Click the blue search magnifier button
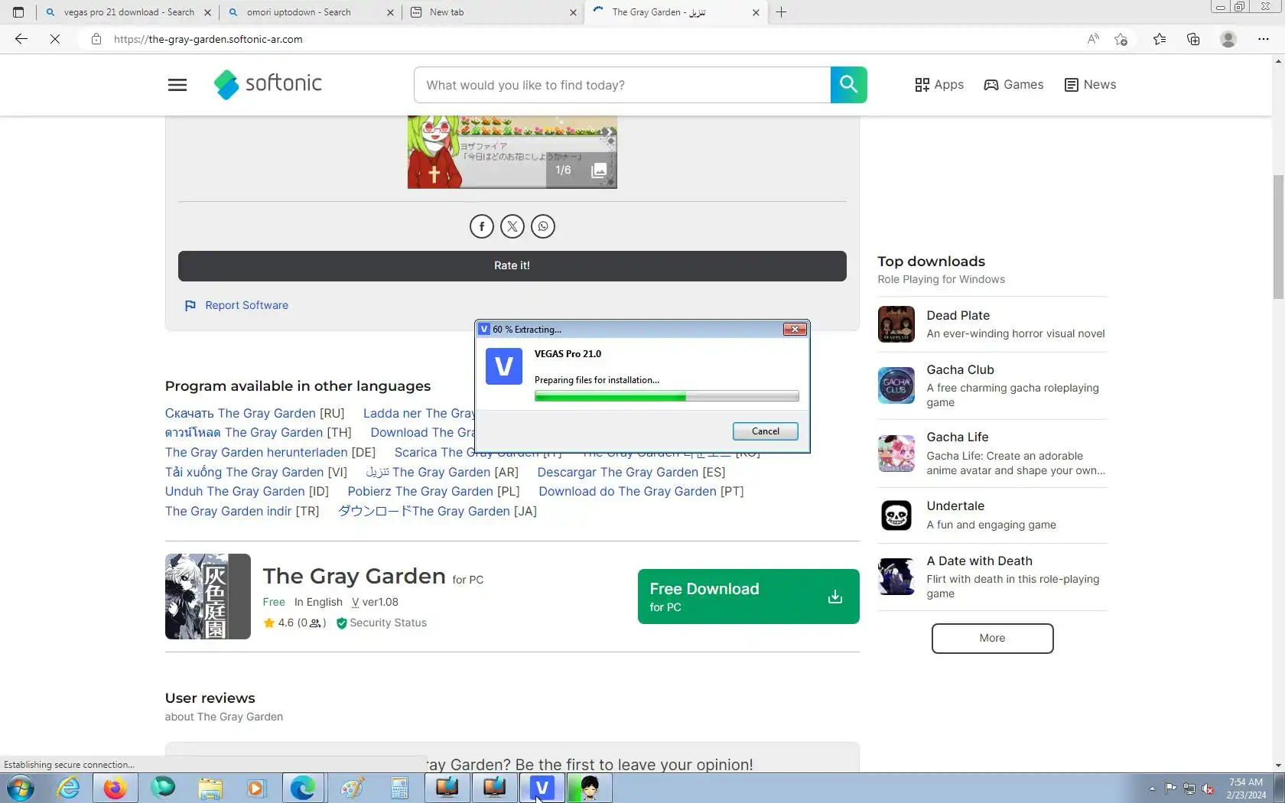Screen dimensions: 1285x803 (848, 84)
